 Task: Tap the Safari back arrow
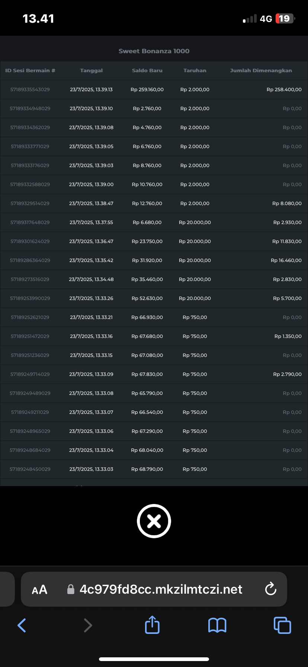[22, 625]
